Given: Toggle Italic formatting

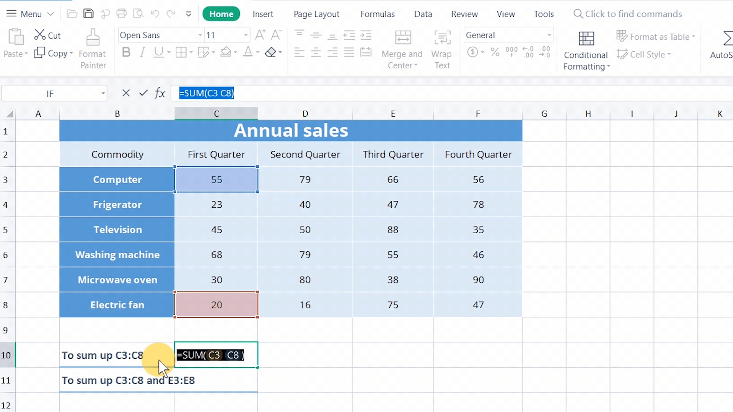Looking at the screenshot, I should click(143, 52).
